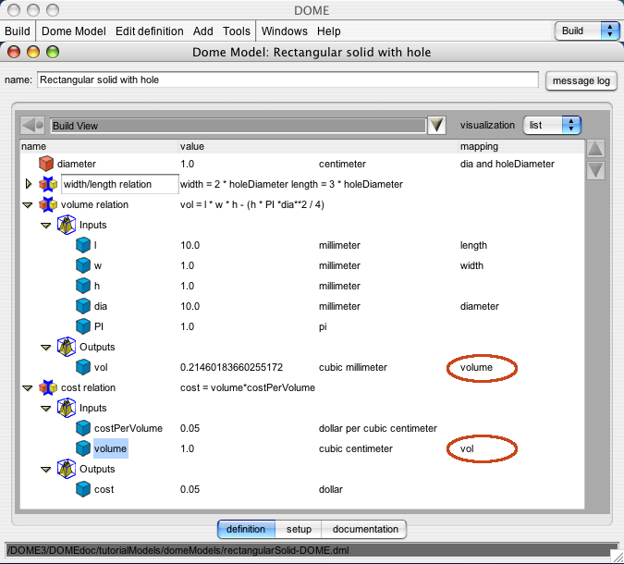Click the blue cube icon for vol

click(83, 367)
